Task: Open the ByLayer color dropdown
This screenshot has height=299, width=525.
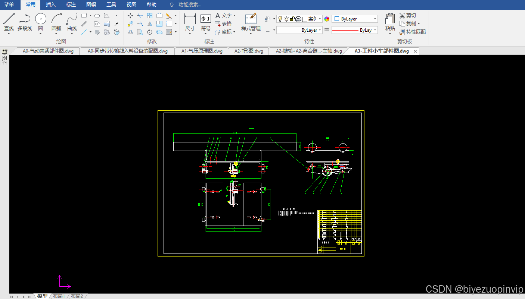Action: 355,19
